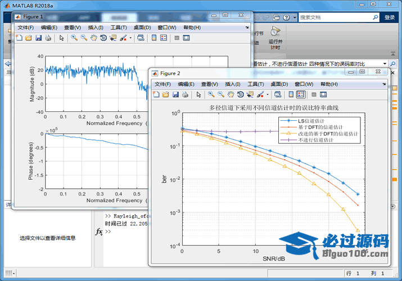402x281 pixels.
Task: Open the current folder path dropdown arrow
Action: (x=385, y=64)
